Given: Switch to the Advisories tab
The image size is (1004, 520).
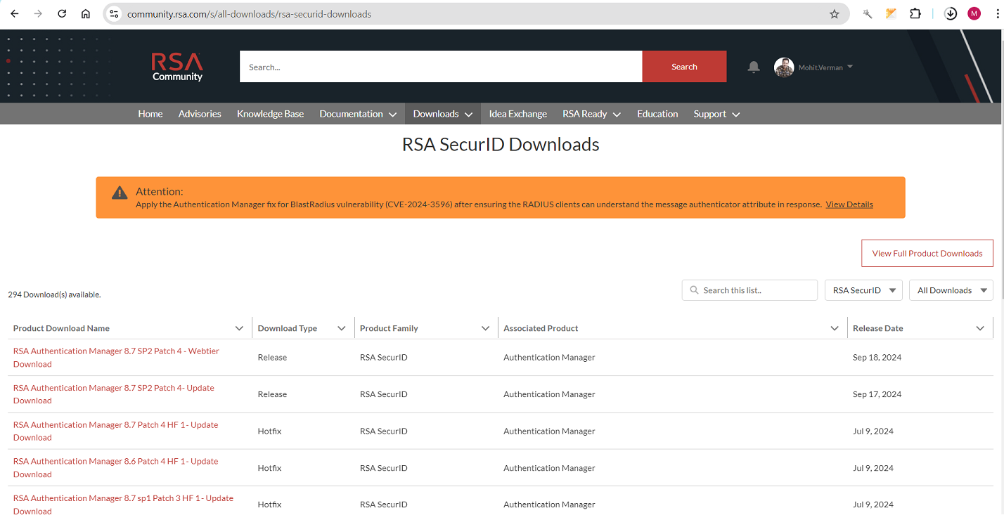Looking at the screenshot, I should (x=199, y=113).
